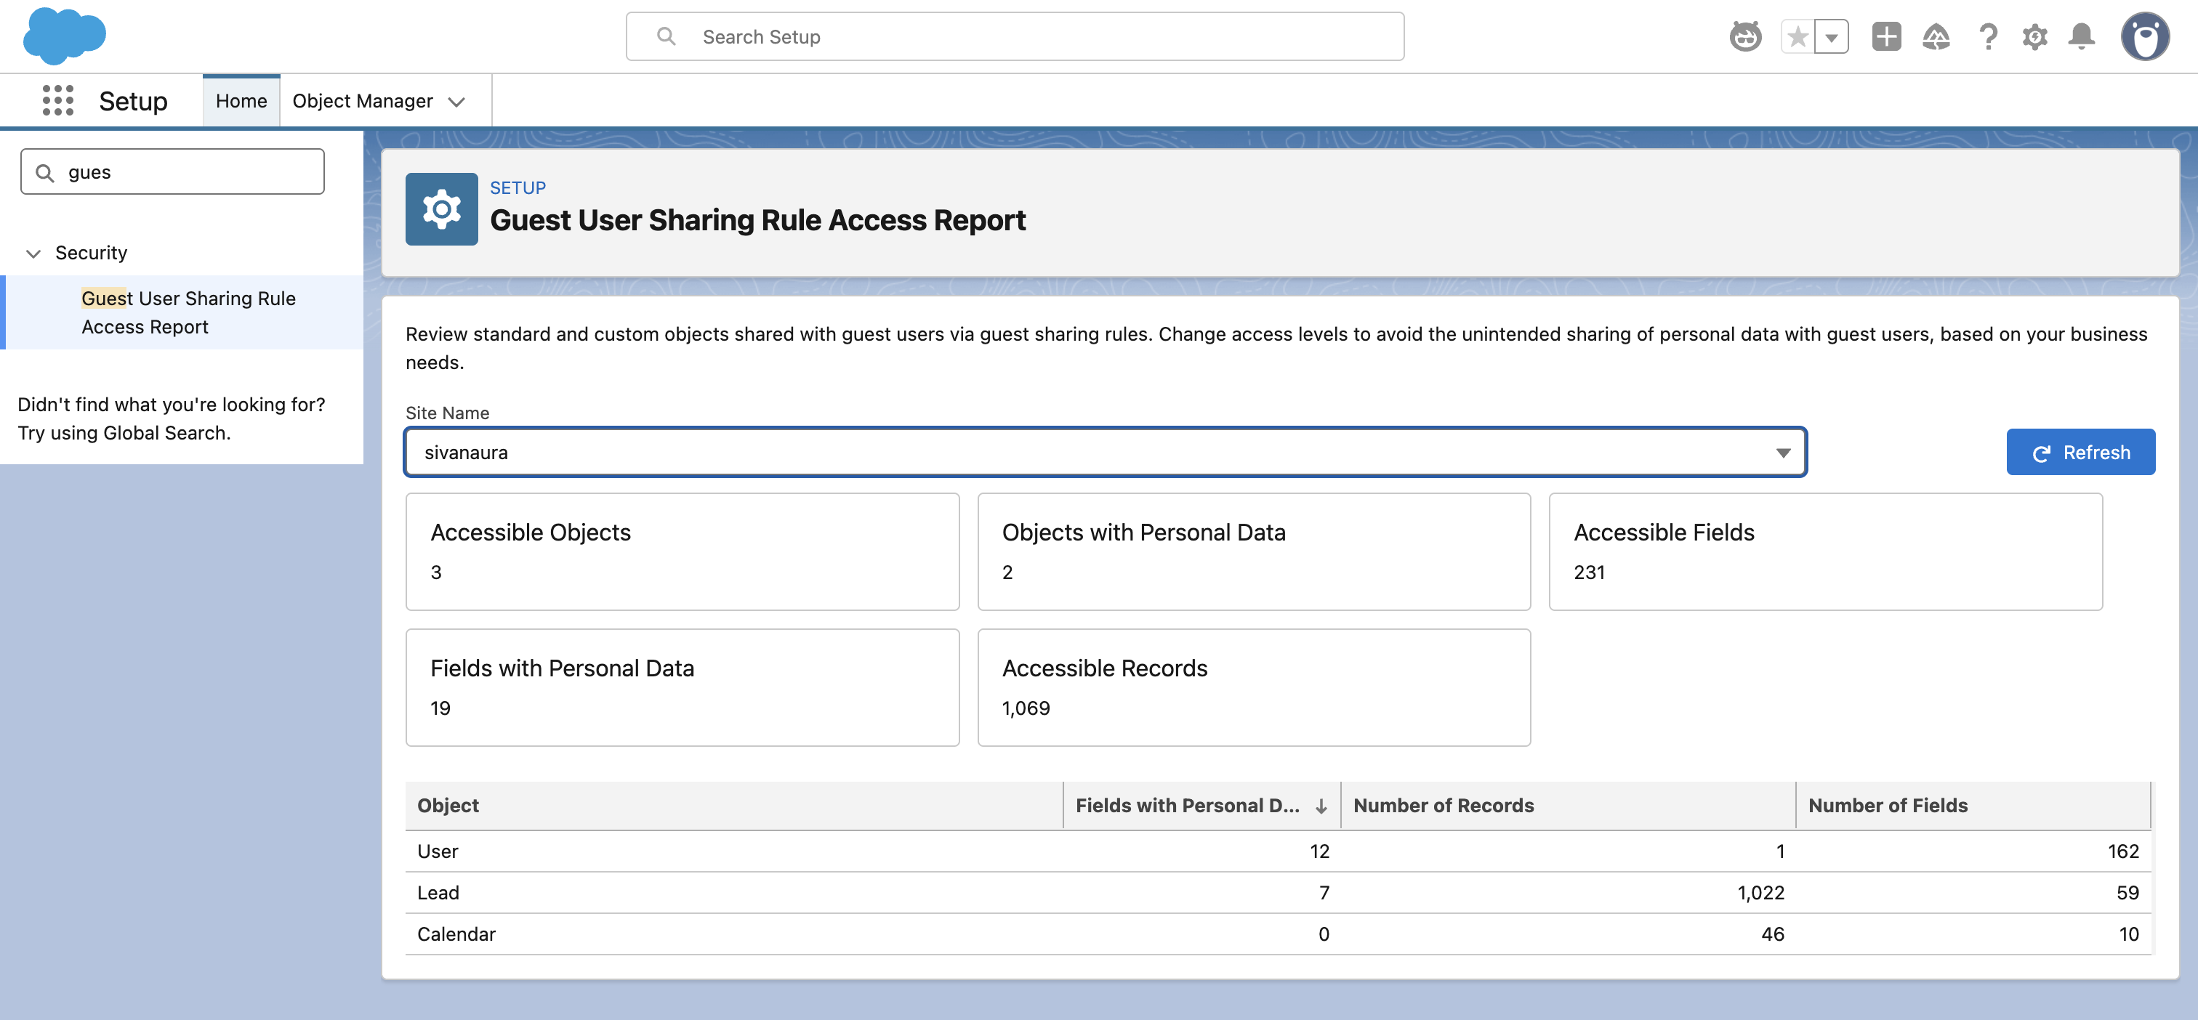Open the notifications bell
Viewport: 2198px width, 1020px height.
[x=2081, y=36]
